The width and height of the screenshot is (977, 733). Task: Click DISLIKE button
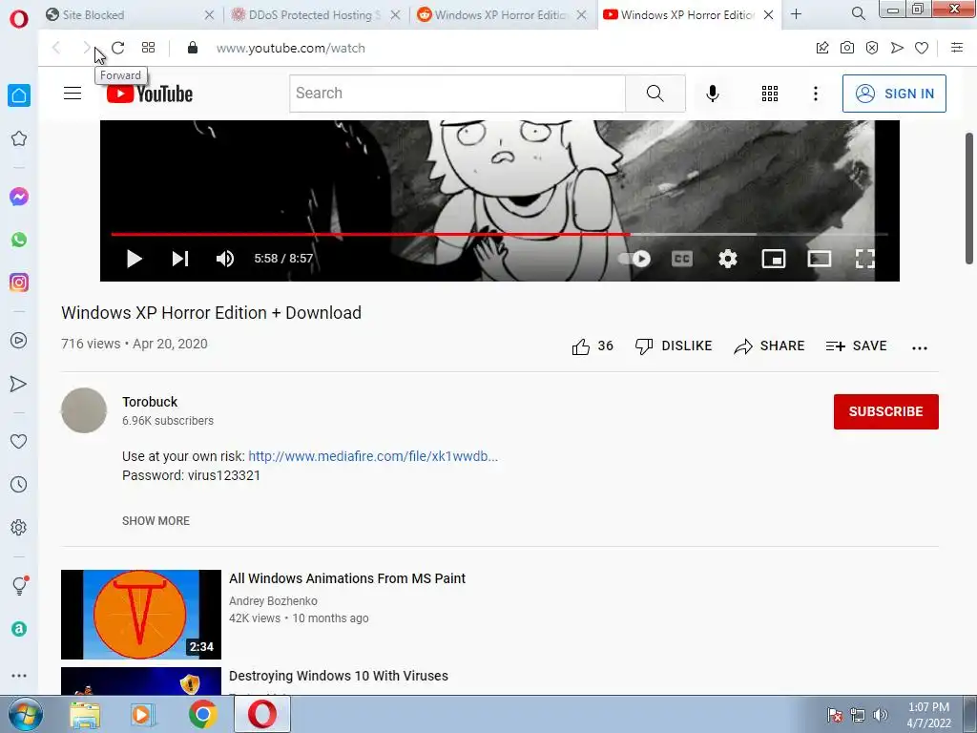(x=673, y=346)
